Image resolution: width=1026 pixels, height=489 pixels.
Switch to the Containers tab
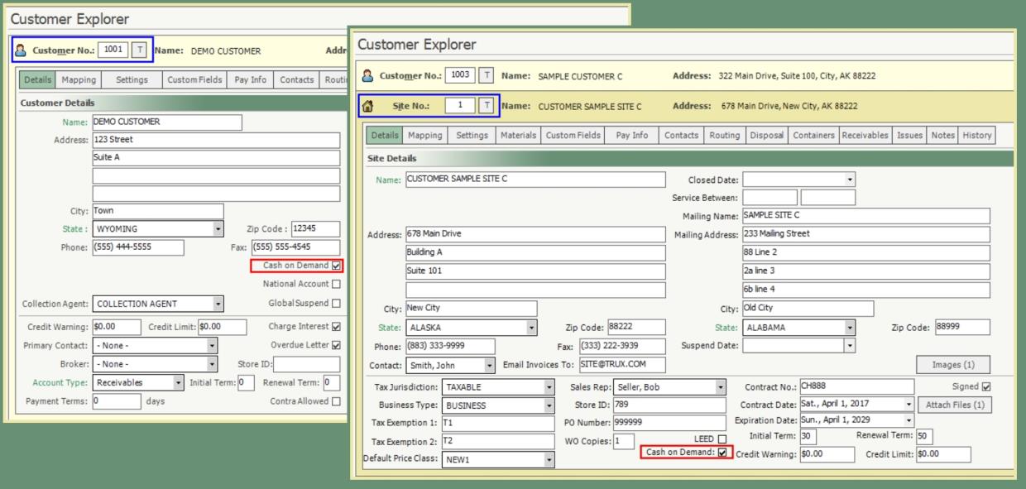click(x=813, y=135)
